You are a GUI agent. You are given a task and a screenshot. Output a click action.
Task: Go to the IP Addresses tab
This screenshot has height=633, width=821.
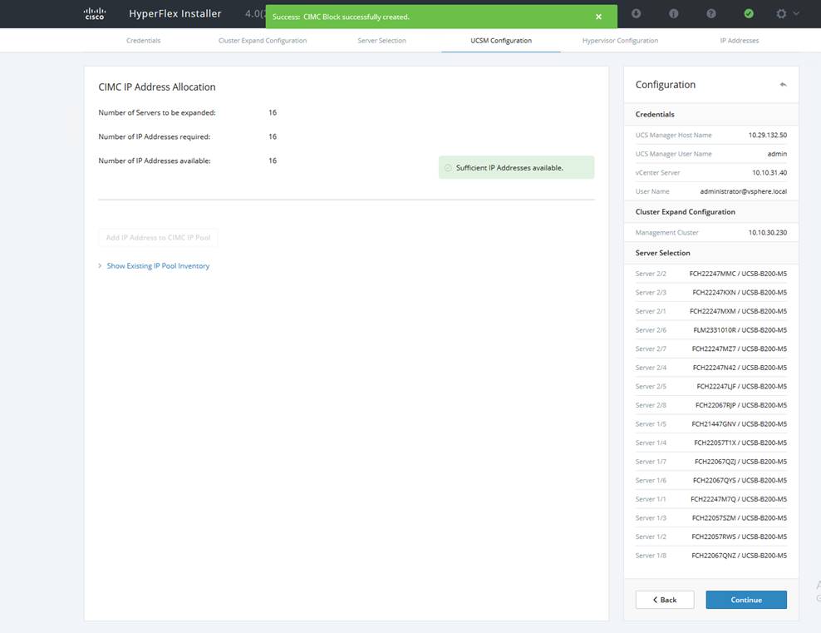pos(740,41)
